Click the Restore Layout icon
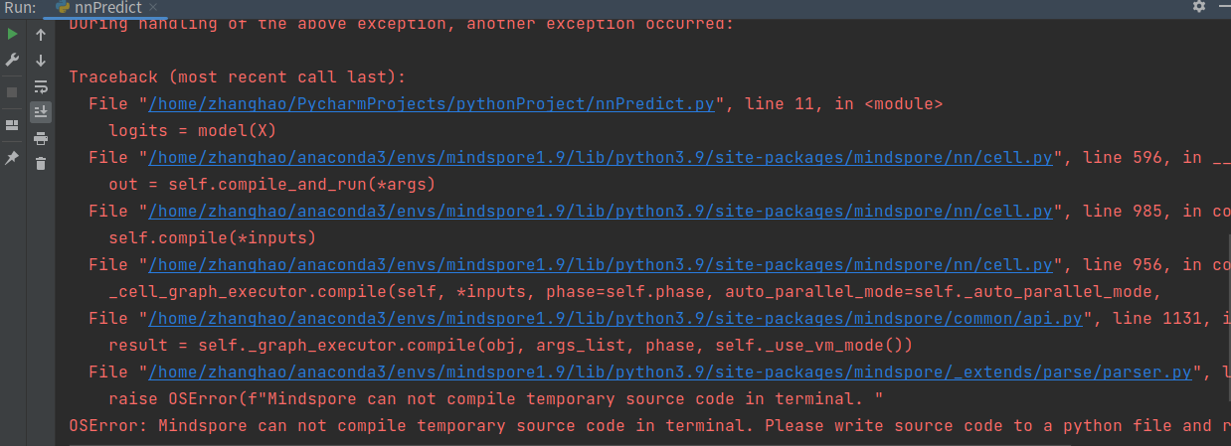 [12, 125]
